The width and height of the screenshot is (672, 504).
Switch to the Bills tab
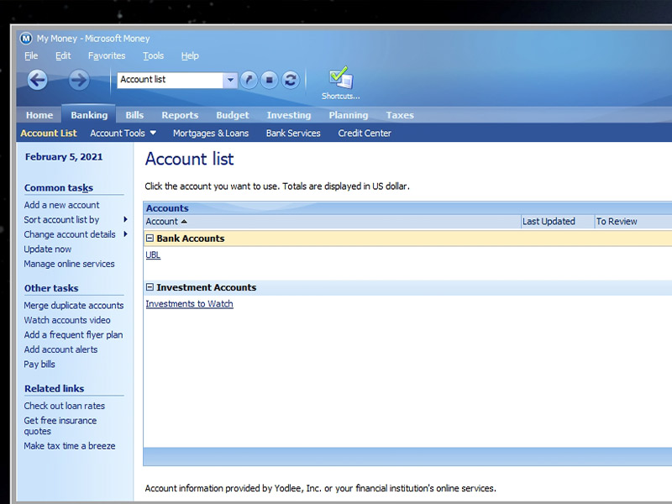click(134, 115)
